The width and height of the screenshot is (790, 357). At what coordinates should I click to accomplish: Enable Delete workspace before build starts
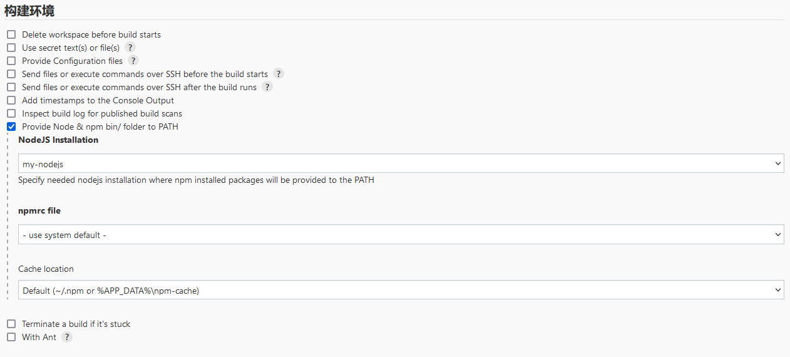point(11,34)
